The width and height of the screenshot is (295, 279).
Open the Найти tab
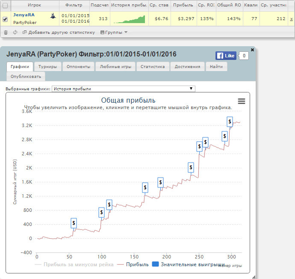(216, 67)
